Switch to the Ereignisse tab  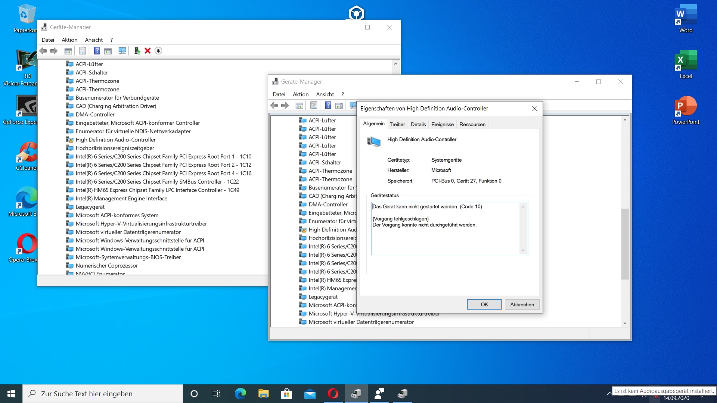tap(442, 124)
